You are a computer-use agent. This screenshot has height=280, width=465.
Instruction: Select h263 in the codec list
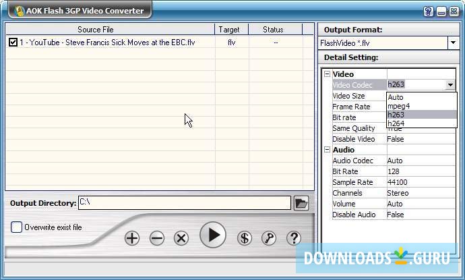tap(421, 115)
